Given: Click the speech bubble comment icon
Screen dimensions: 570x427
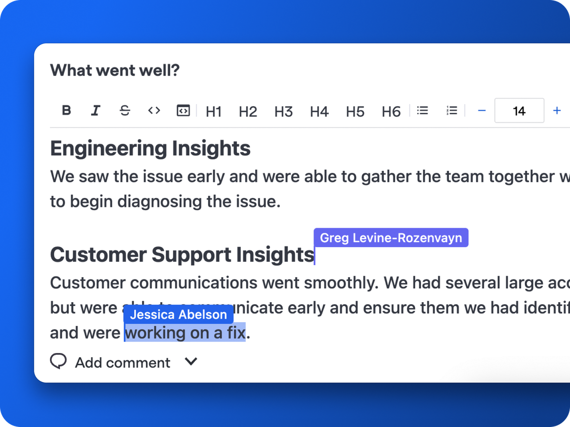Looking at the screenshot, I should [58, 362].
